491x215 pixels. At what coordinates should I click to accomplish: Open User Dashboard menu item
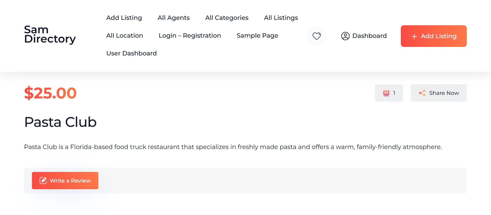click(x=131, y=53)
